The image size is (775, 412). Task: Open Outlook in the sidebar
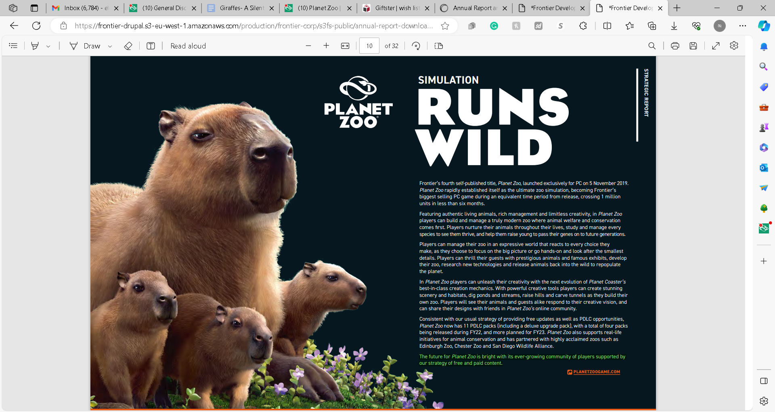pos(764,168)
